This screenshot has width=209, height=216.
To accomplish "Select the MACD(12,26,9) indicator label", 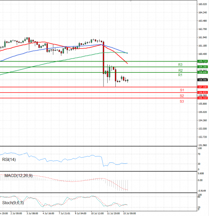I will [18, 176].
